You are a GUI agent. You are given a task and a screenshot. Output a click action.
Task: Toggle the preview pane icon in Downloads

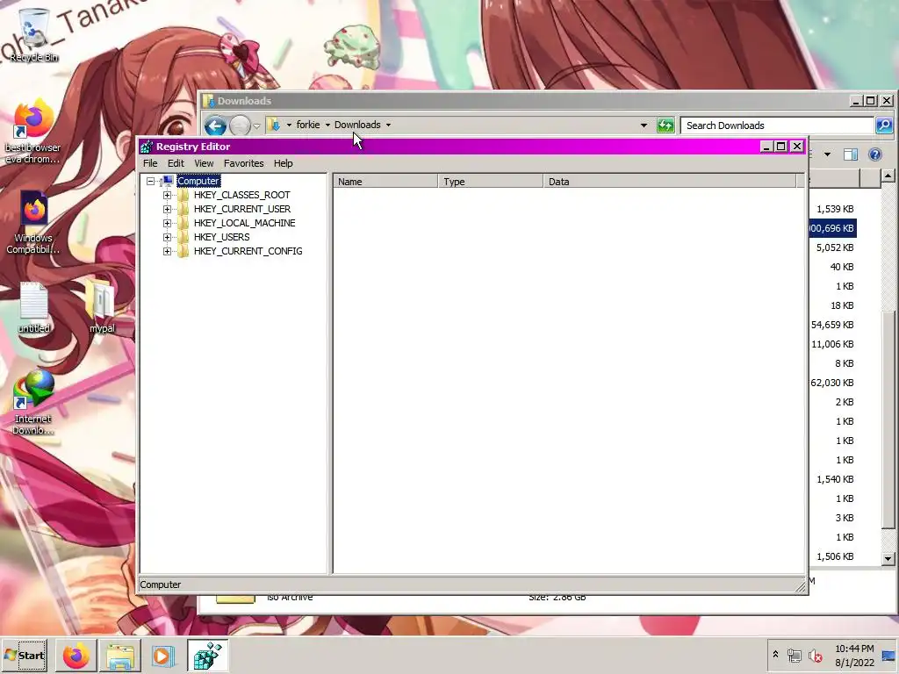(851, 154)
